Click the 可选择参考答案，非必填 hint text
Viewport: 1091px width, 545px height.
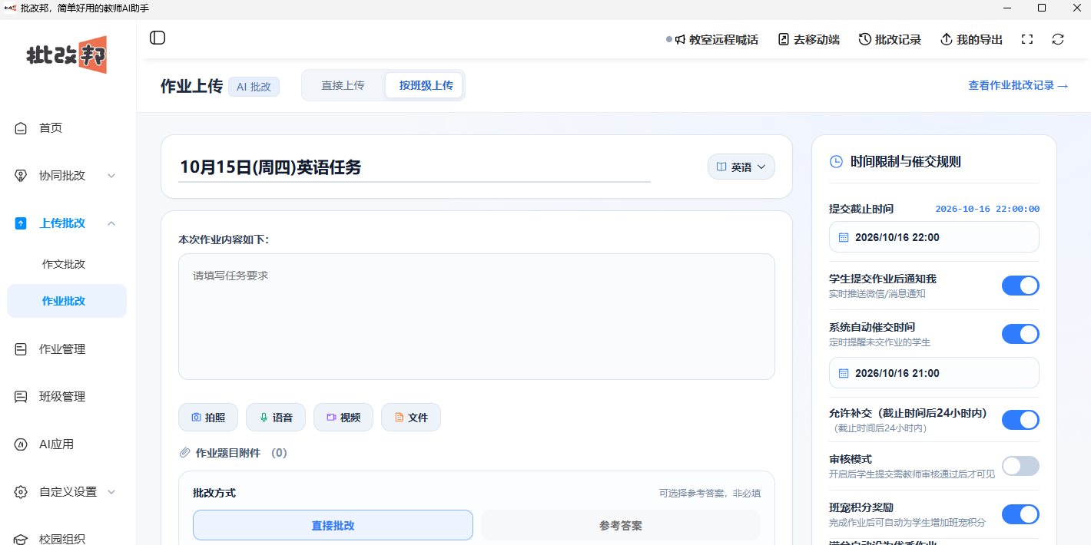click(710, 493)
